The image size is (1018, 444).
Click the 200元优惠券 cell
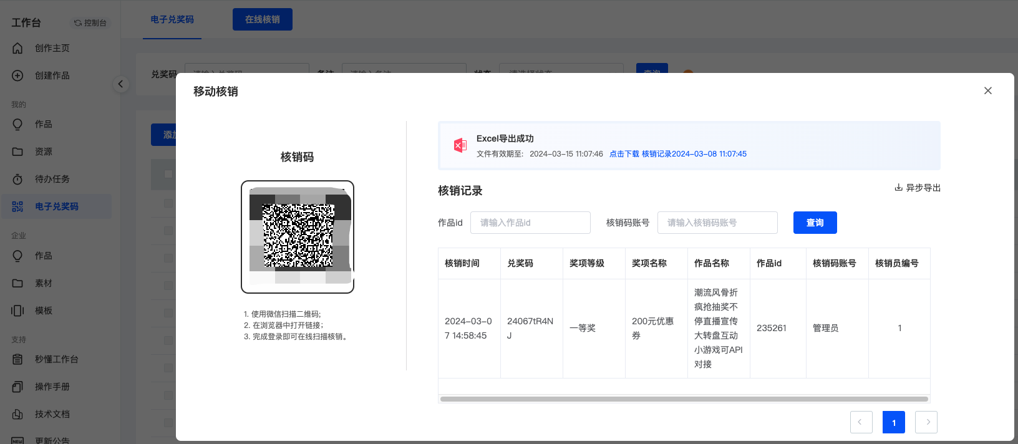point(656,328)
